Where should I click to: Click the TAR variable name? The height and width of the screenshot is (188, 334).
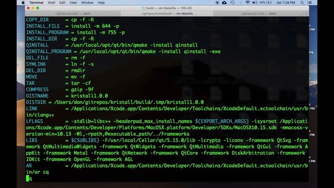click(x=30, y=84)
